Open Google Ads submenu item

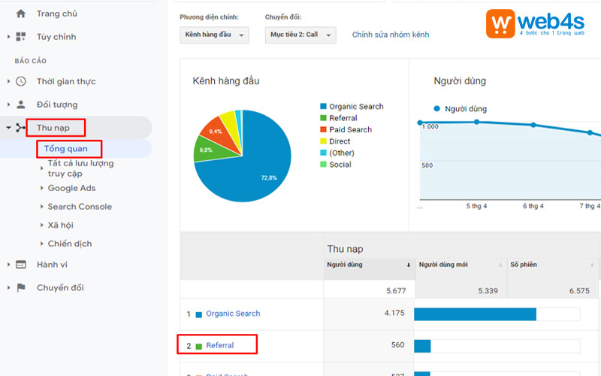(x=71, y=188)
